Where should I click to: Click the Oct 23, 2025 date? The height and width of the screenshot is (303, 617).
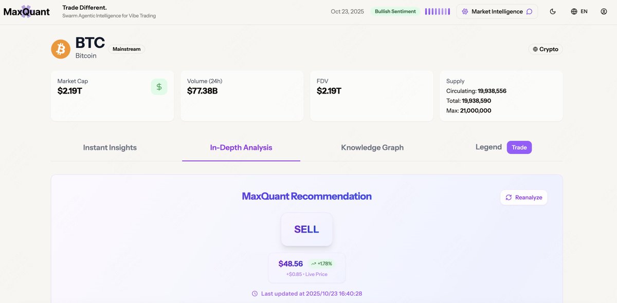pyautogui.click(x=347, y=11)
